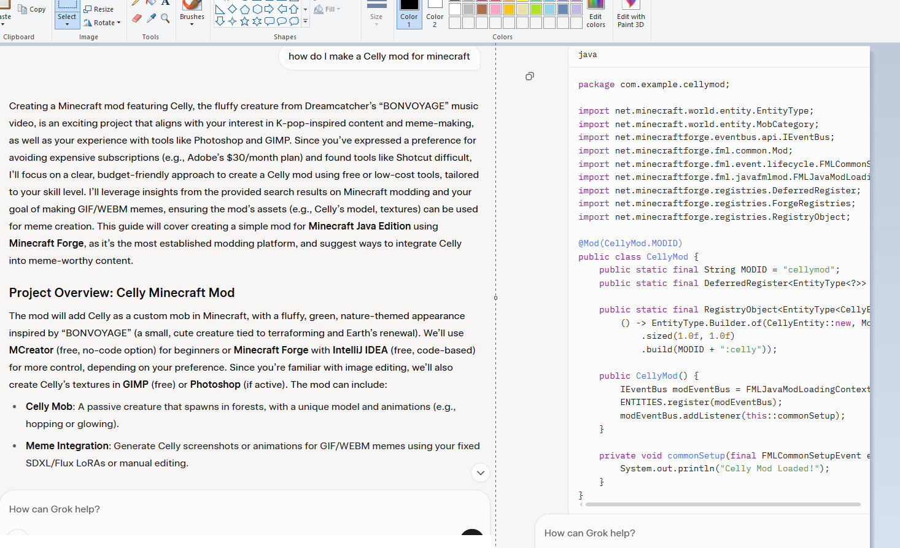Choose the five-point star shape
Screen dimensions: 900x548
tap(244, 21)
